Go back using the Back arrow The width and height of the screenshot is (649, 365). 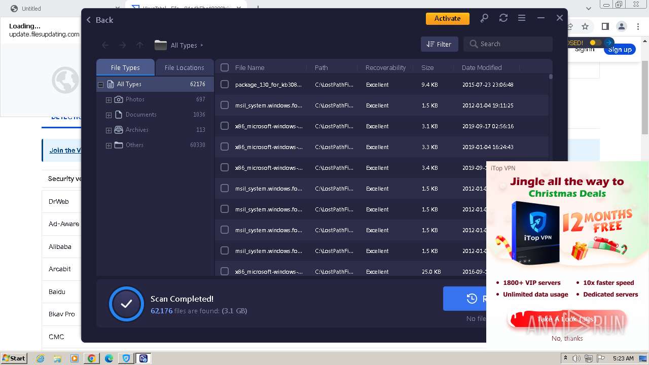click(x=99, y=20)
